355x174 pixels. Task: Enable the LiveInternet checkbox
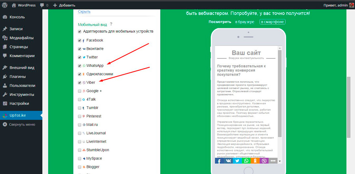pos(79,142)
